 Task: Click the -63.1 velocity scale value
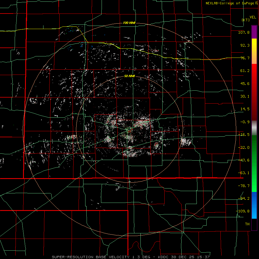pyautogui.click(x=244, y=173)
